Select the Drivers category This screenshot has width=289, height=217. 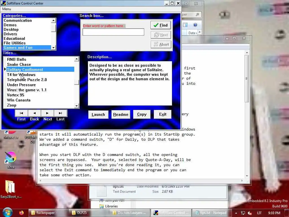coord(27,34)
